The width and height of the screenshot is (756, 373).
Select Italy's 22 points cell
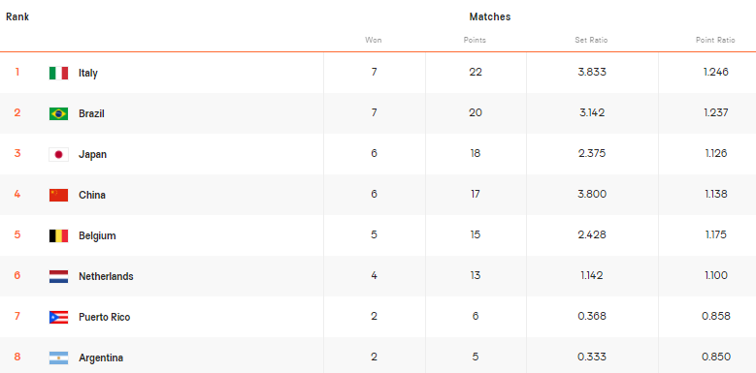point(476,73)
